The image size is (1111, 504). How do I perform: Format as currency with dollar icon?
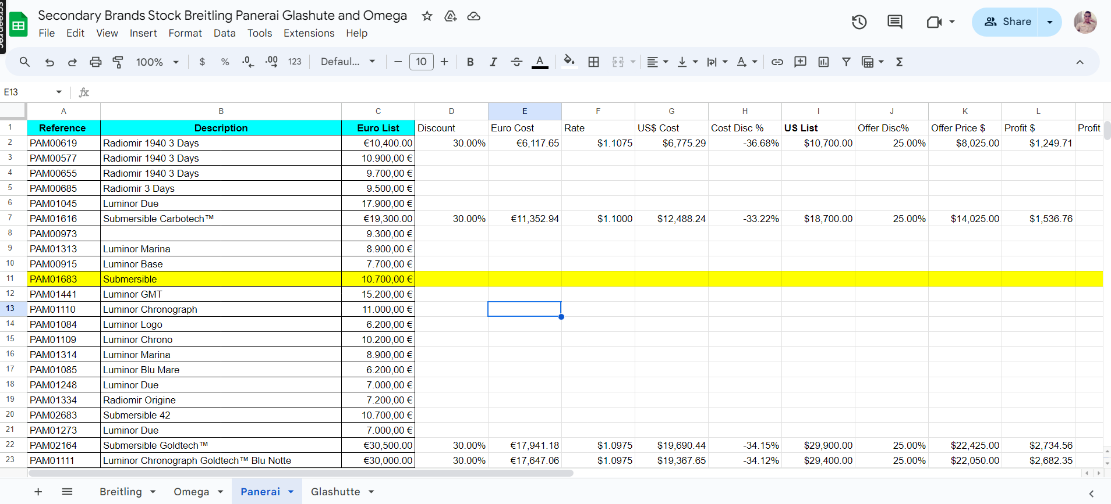click(202, 62)
